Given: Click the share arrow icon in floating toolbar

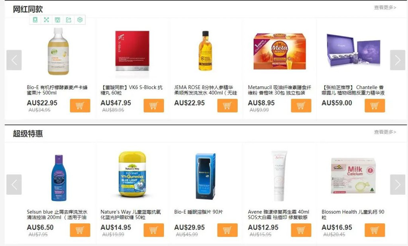Looking at the screenshot, I should point(69,20).
